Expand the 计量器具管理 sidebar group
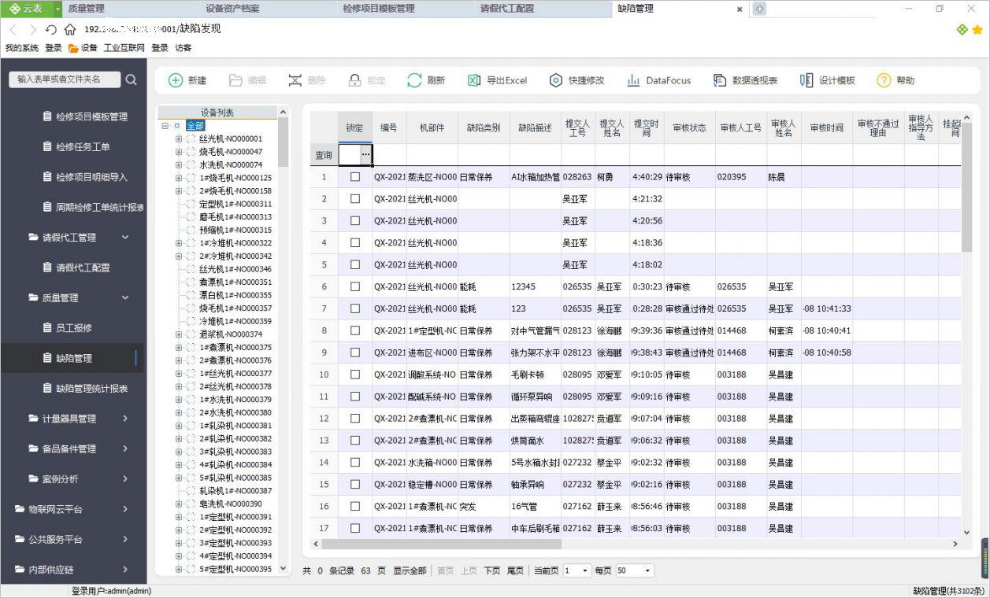The width and height of the screenshot is (990, 598). [x=125, y=419]
